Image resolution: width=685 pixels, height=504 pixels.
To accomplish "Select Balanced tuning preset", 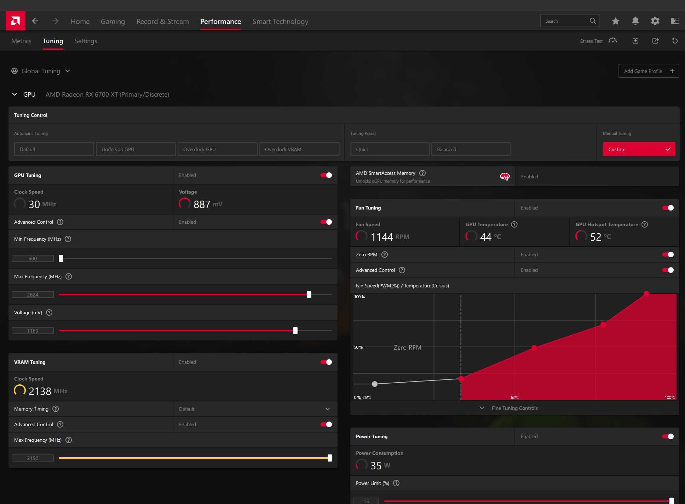I will [471, 149].
